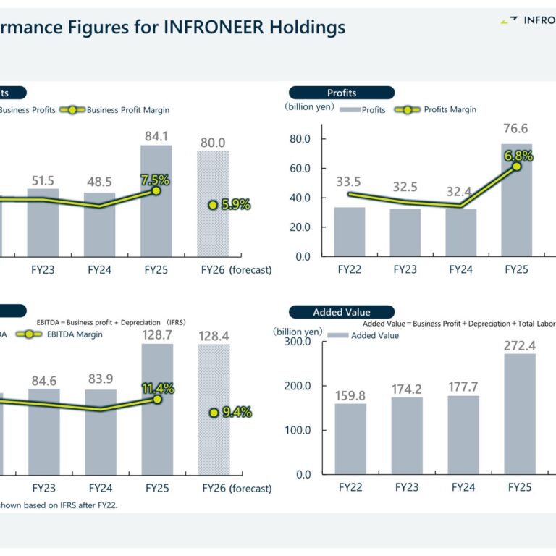Select the 177.7 Added Value label
Image resolution: width=556 pixels, height=556 pixels.
point(463,387)
